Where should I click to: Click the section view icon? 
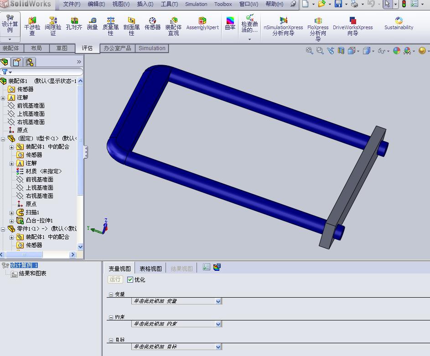point(341,51)
